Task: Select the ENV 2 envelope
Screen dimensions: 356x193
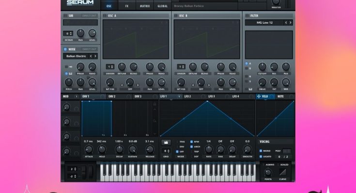Action: click(112, 96)
